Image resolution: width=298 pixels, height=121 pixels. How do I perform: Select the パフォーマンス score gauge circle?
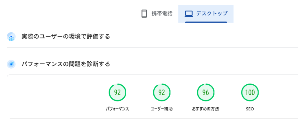[x=117, y=92]
